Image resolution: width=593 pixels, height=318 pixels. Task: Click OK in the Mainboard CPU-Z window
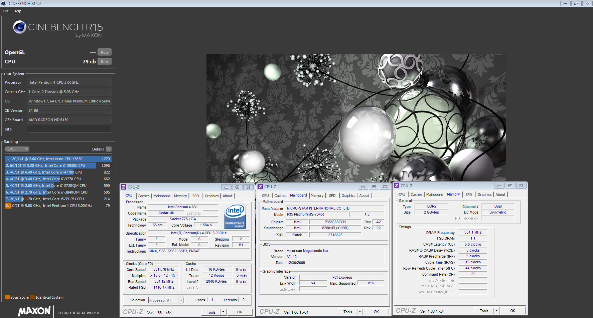point(376,312)
